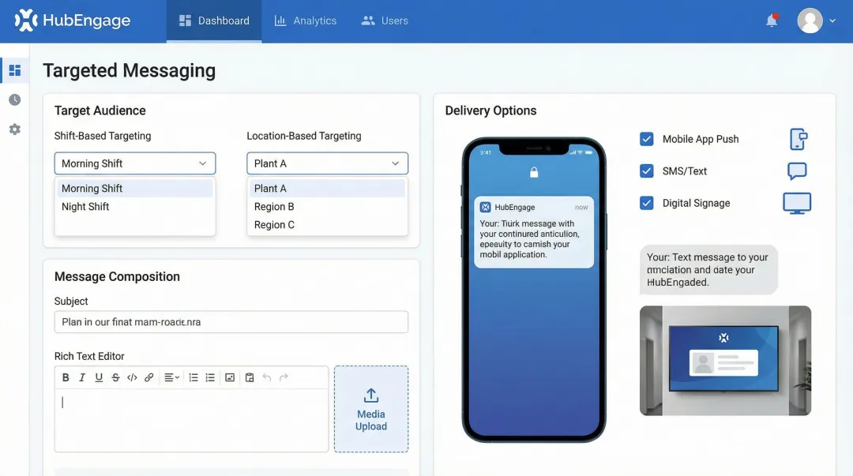The image size is (853, 476).
Task: Apply italic formatting in the editor toolbar
Action: tap(82, 377)
